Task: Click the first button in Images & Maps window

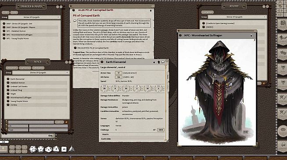Action: point(6,13)
